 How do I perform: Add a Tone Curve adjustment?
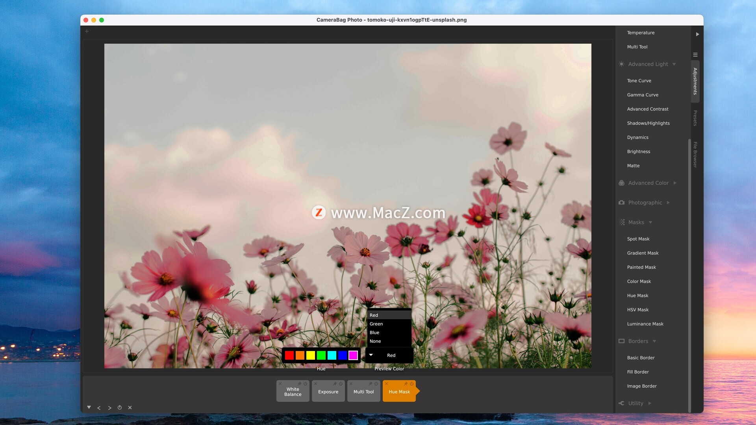pos(639,81)
